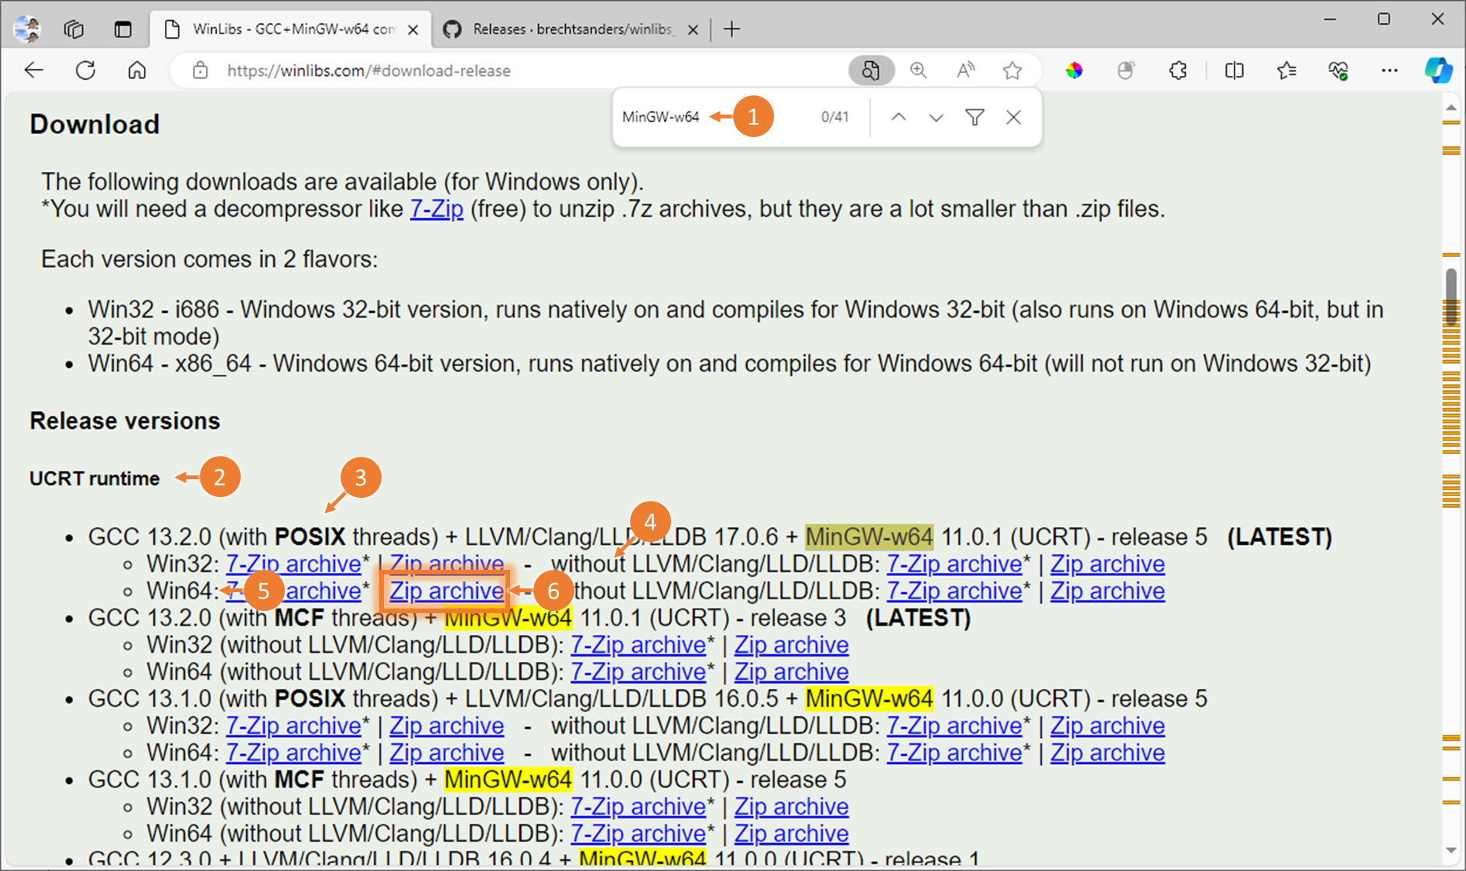Download GCC 13.2.0 POSIX Win64 Zip archive
Screen dimensions: 1466x871
447,591
